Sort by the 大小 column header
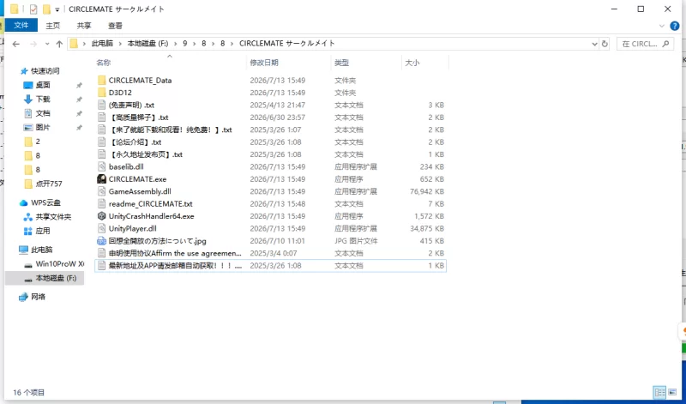The image size is (686, 404). point(412,63)
